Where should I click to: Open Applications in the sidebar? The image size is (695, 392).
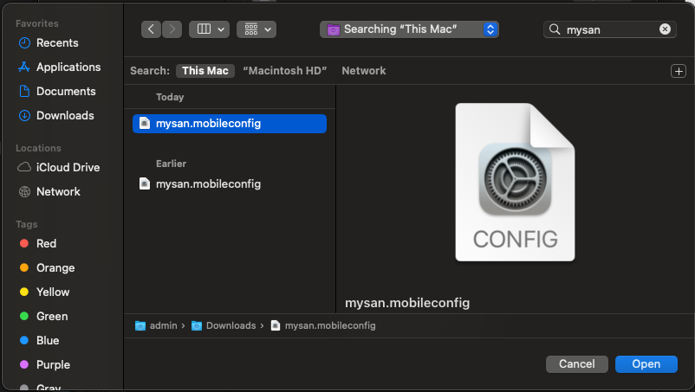(68, 67)
